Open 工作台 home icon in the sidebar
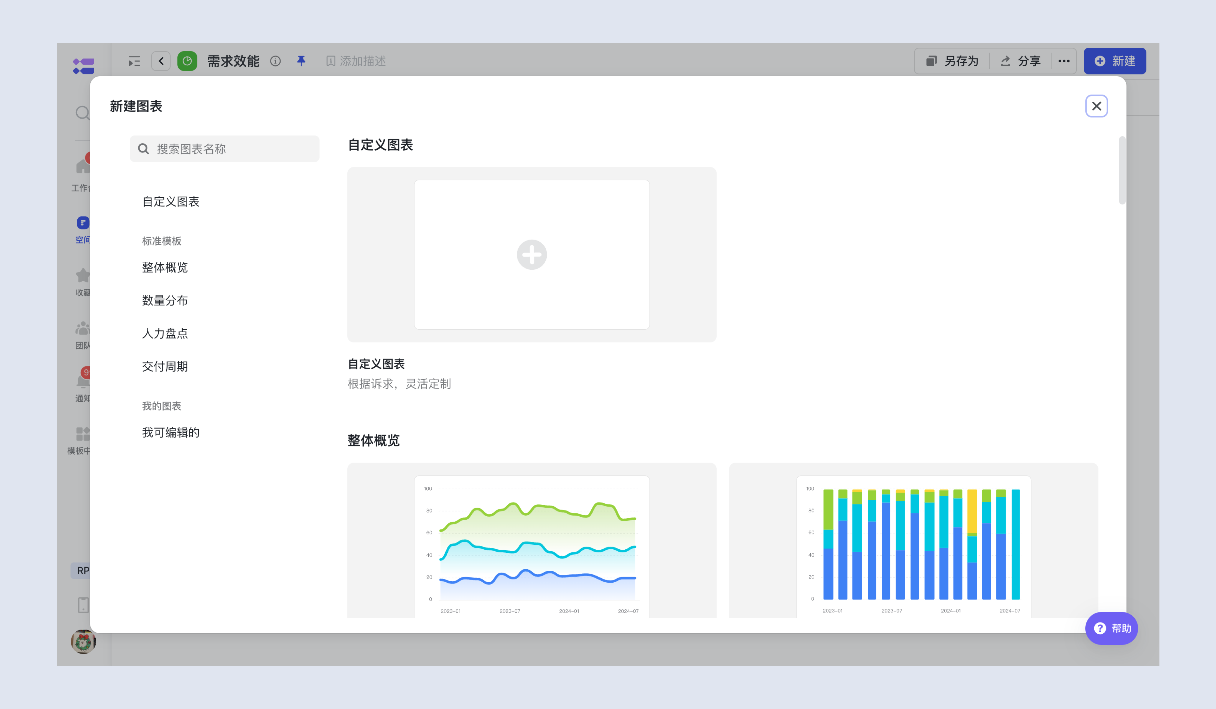The width and height of the screenshot is (1216, 709). [83, 166]
